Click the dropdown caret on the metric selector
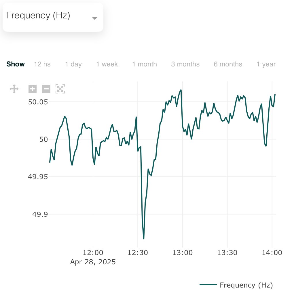The height and width of the screenshot is (293, 294). coord(94,18)
